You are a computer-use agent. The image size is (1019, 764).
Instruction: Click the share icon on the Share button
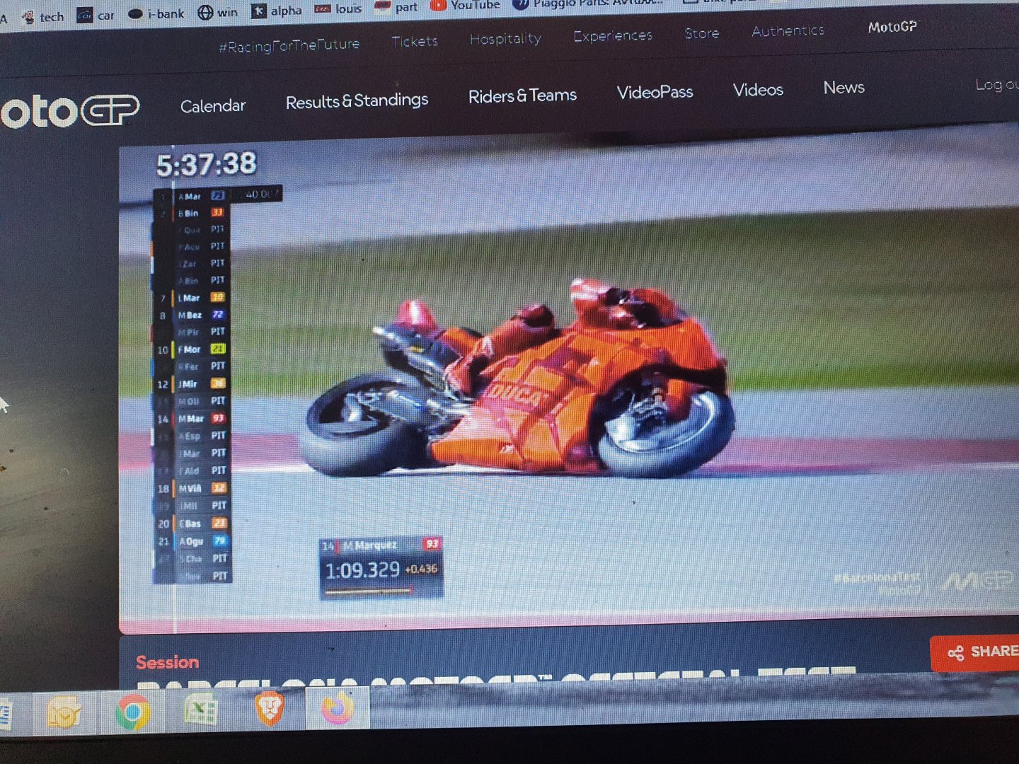pyautogui.click(x=955, y=653)
